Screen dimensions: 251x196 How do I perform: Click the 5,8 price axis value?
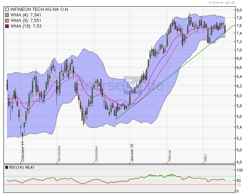(239, 106)
